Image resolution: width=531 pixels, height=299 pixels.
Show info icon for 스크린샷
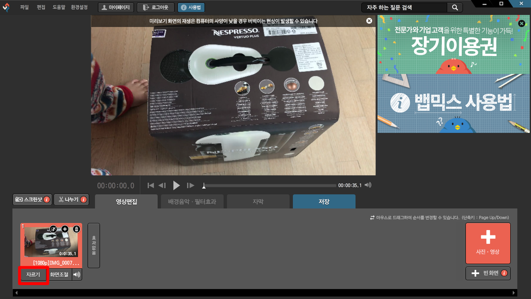[47, 200]
